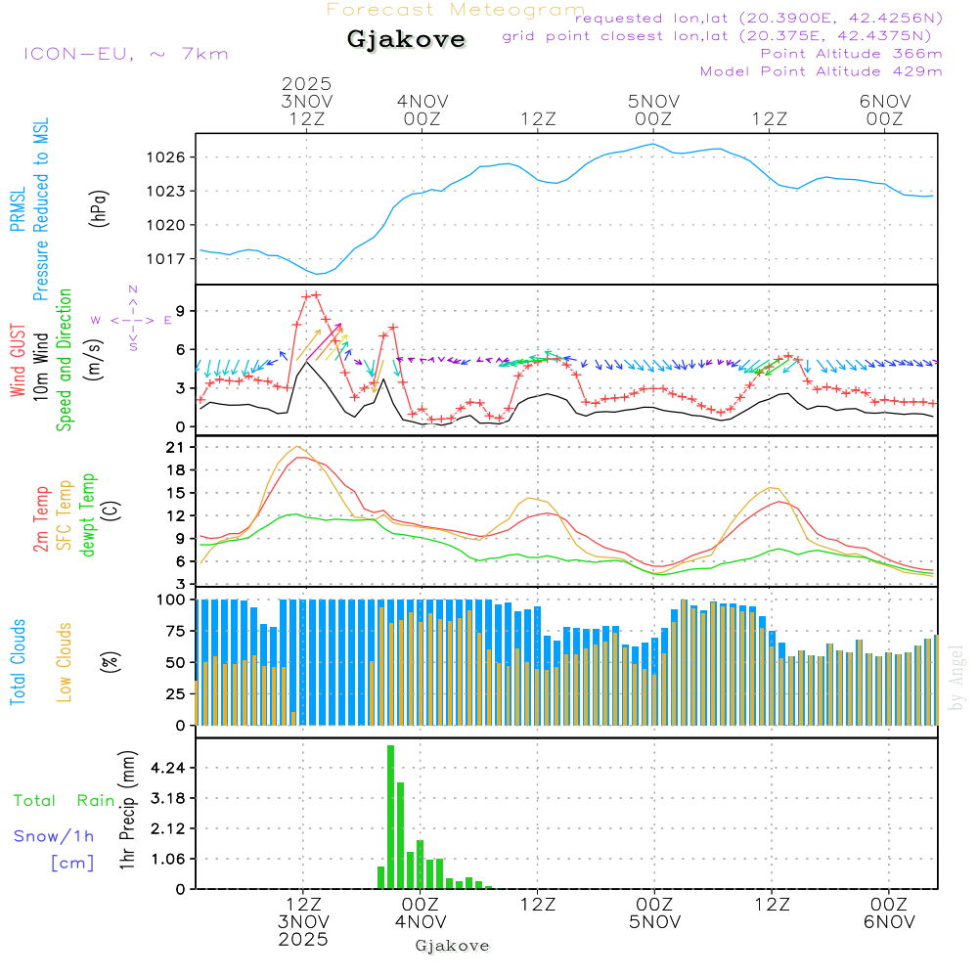
Task: Click the green Total Rain legend label
Action: (65, 800)
